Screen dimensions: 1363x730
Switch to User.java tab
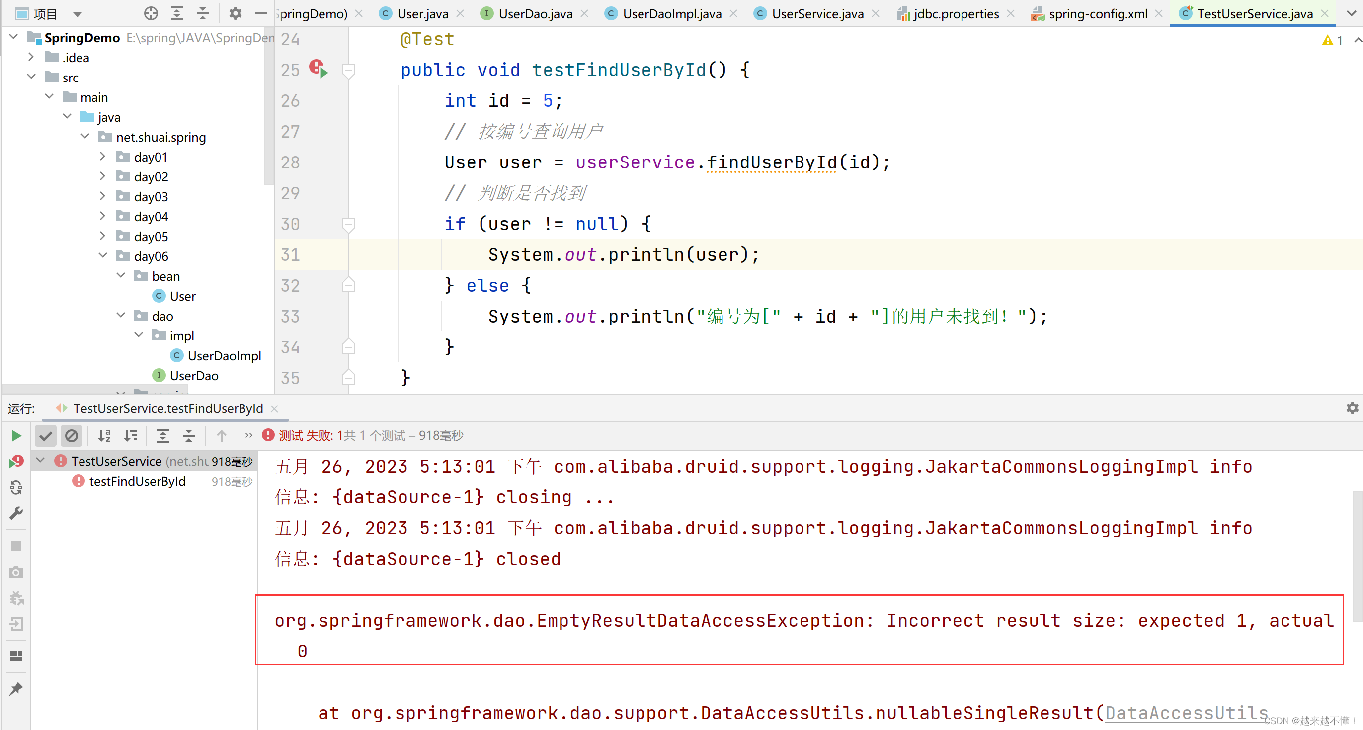pos(422,14)
